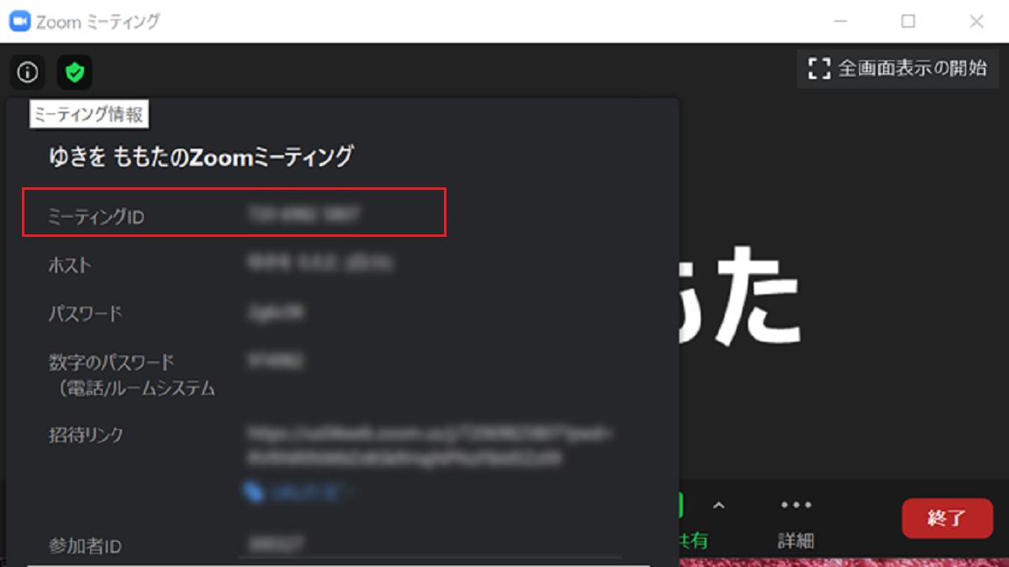Minimize the Zoom meeting window

[840, 22]
